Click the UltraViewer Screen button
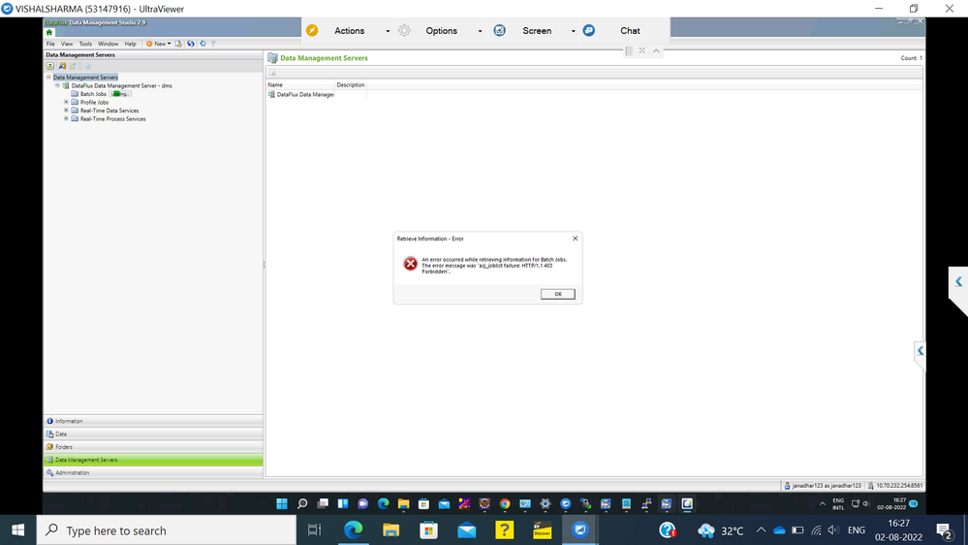Viewport: 968px width, 545px height. tap(536, 31)
